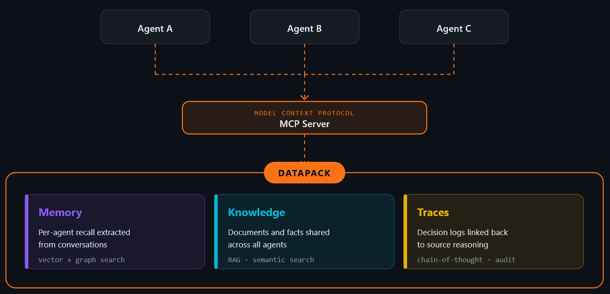
Task: Open the Traces card
Action: (x=493, y=231)
